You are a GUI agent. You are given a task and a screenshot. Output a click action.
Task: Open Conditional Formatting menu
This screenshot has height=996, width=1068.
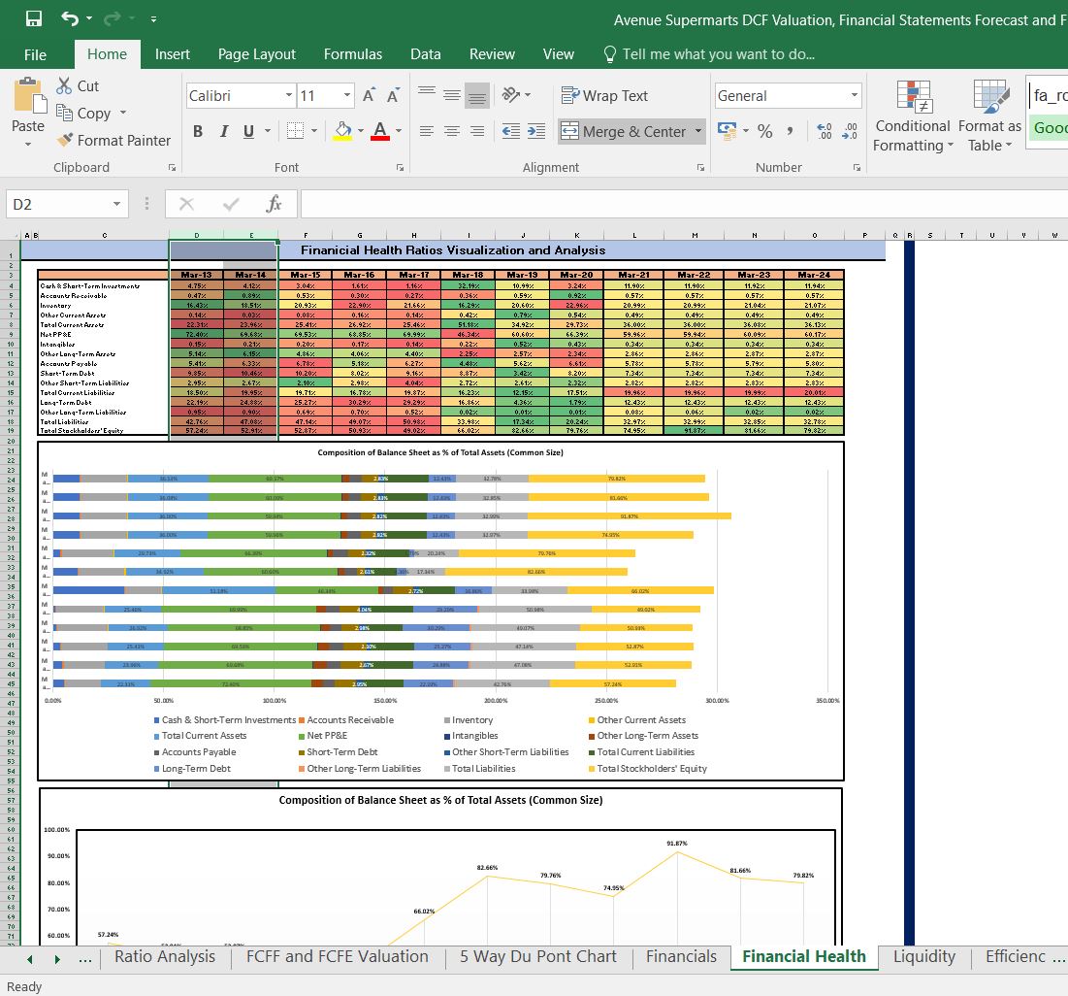[x=913, y=115]
